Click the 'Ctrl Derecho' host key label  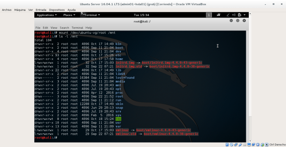click(x=277, y=145)
